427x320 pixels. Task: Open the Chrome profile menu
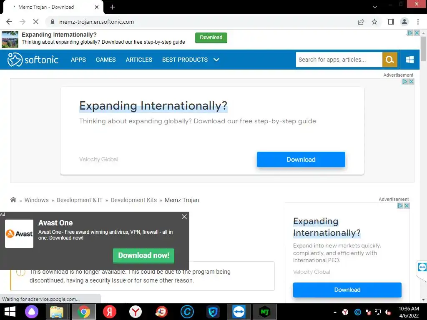point(404,22)
